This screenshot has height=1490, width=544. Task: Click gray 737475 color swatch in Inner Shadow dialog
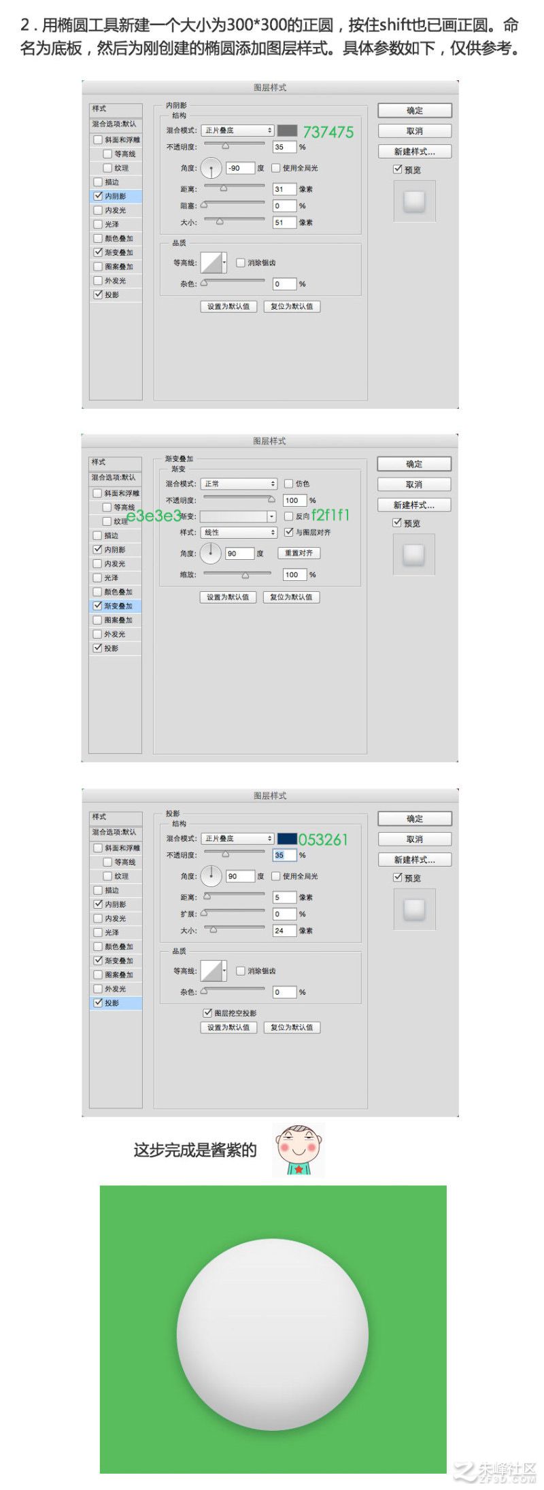tap(287, 130)
